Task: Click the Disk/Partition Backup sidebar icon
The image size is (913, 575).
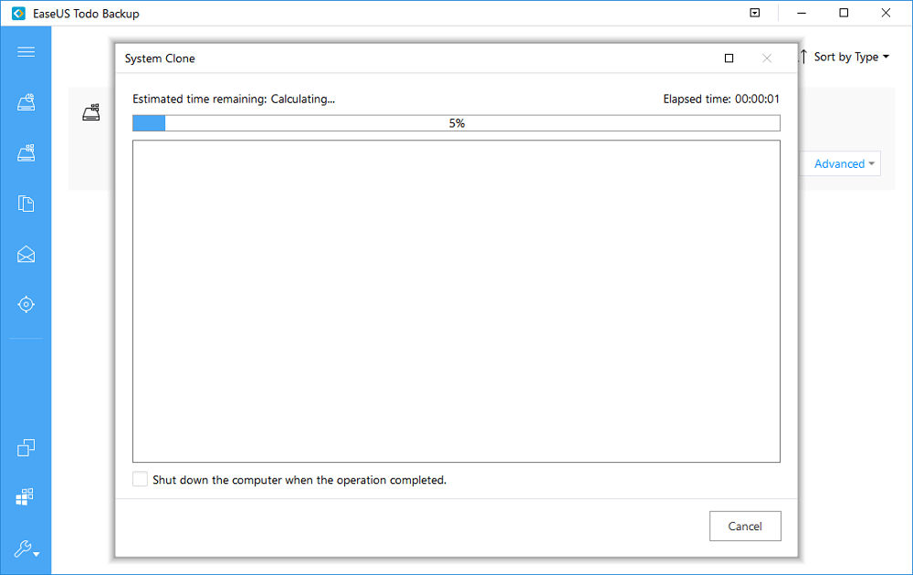Action: click(x=26, y=102)
